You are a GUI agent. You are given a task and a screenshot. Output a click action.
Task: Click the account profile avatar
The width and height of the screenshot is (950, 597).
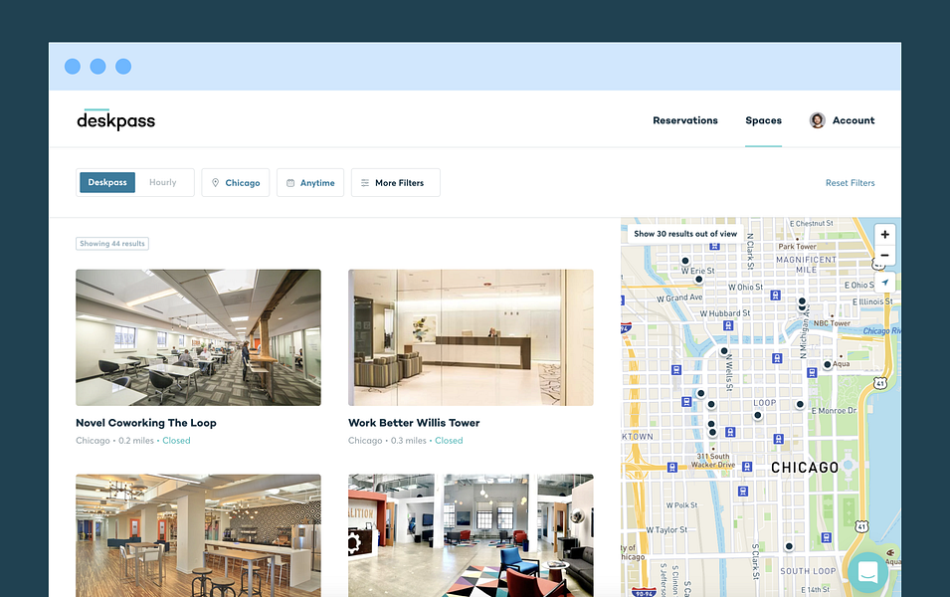tap(818, 120)
